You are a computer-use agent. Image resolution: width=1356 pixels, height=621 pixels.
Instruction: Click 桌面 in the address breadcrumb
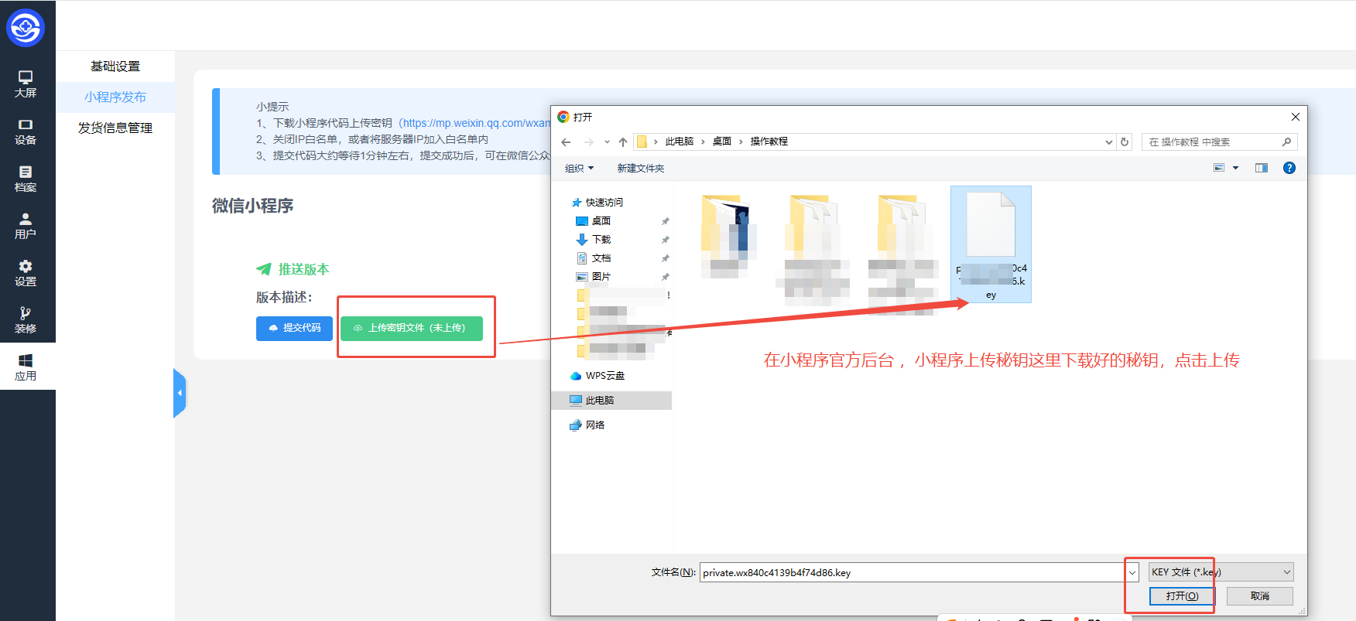coord(721,142)
